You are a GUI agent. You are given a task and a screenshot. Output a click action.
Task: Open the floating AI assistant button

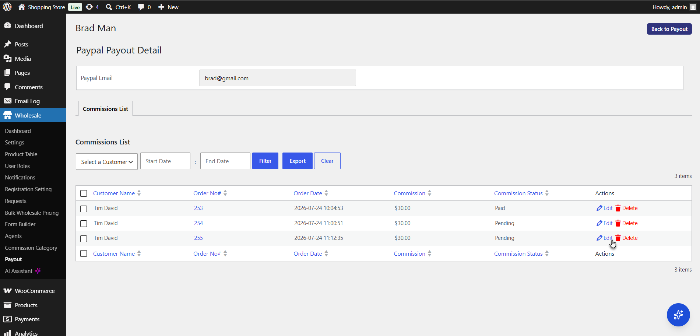(x=678, y=315)
